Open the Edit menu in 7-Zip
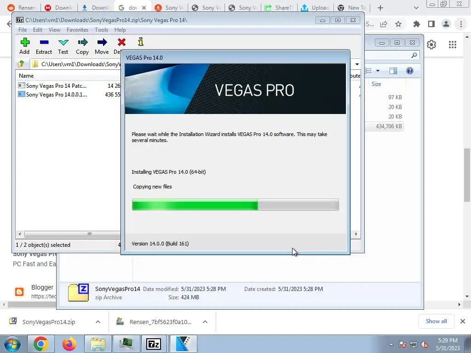This screenshot has height=353, width=471. tap(38, 30)
